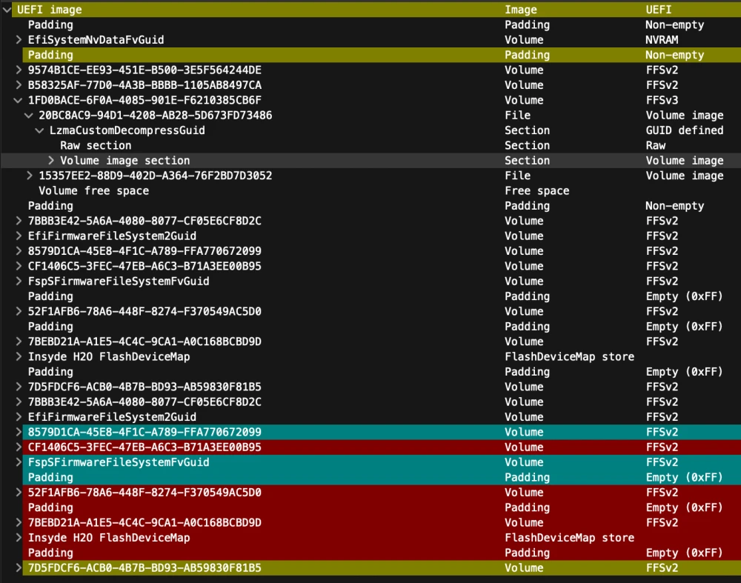Screen dimensions: 741x583
Task: Expand file 15357EE2-88D9-402D-A364-76F2BD7D3052
Action: (x=28, y=176)
